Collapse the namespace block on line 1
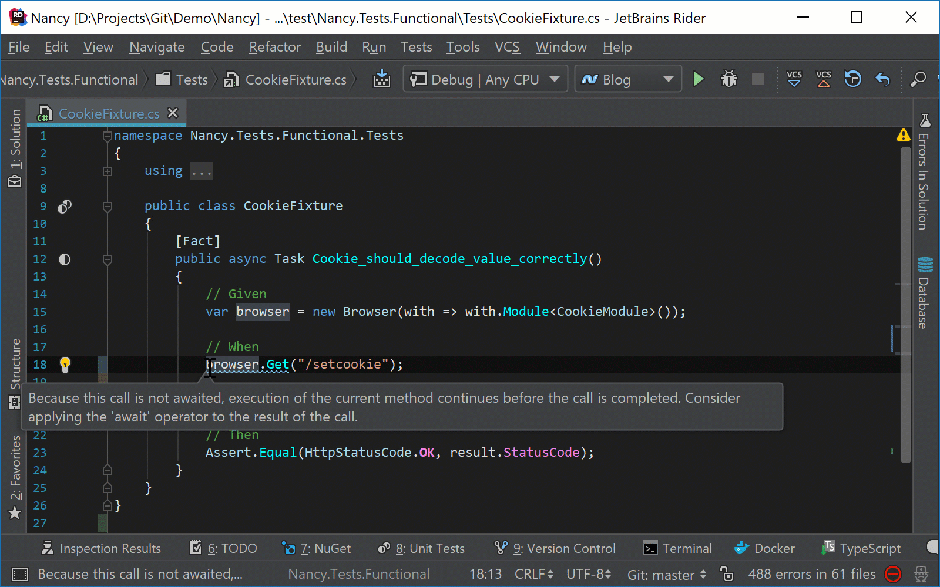 pyautogui.click(x=107, y=136)
